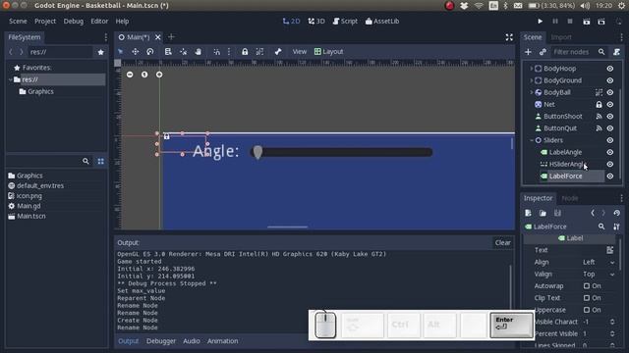Switch to the Script workspace

coord(345,22)
